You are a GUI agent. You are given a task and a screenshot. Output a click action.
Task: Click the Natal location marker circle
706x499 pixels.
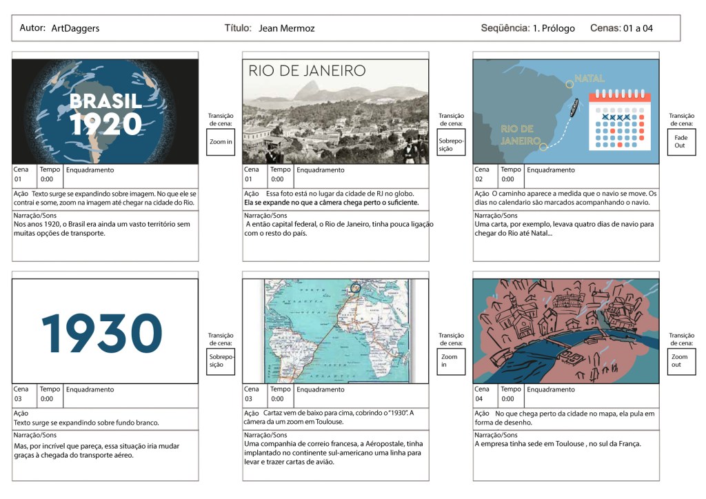click(x=569, y=84)
